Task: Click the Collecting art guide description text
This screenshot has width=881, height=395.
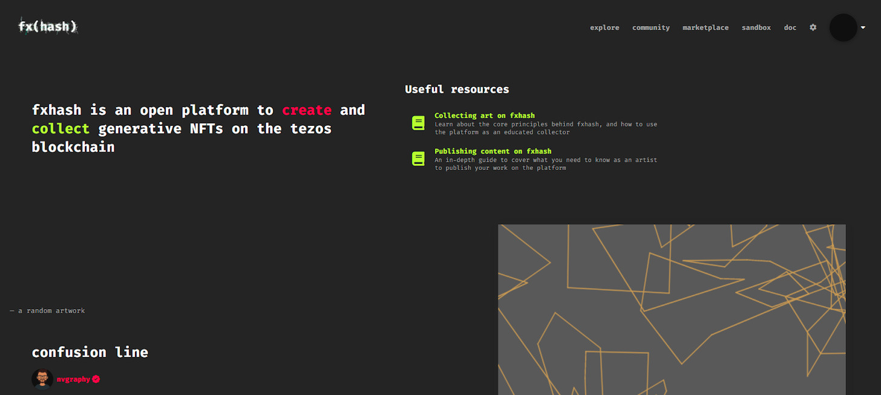Action: (546, 128)
